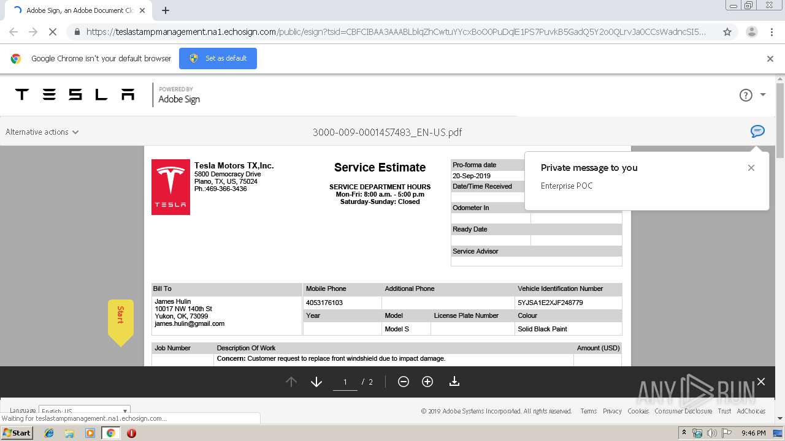Download the PDF document icon

click(454, 382)
